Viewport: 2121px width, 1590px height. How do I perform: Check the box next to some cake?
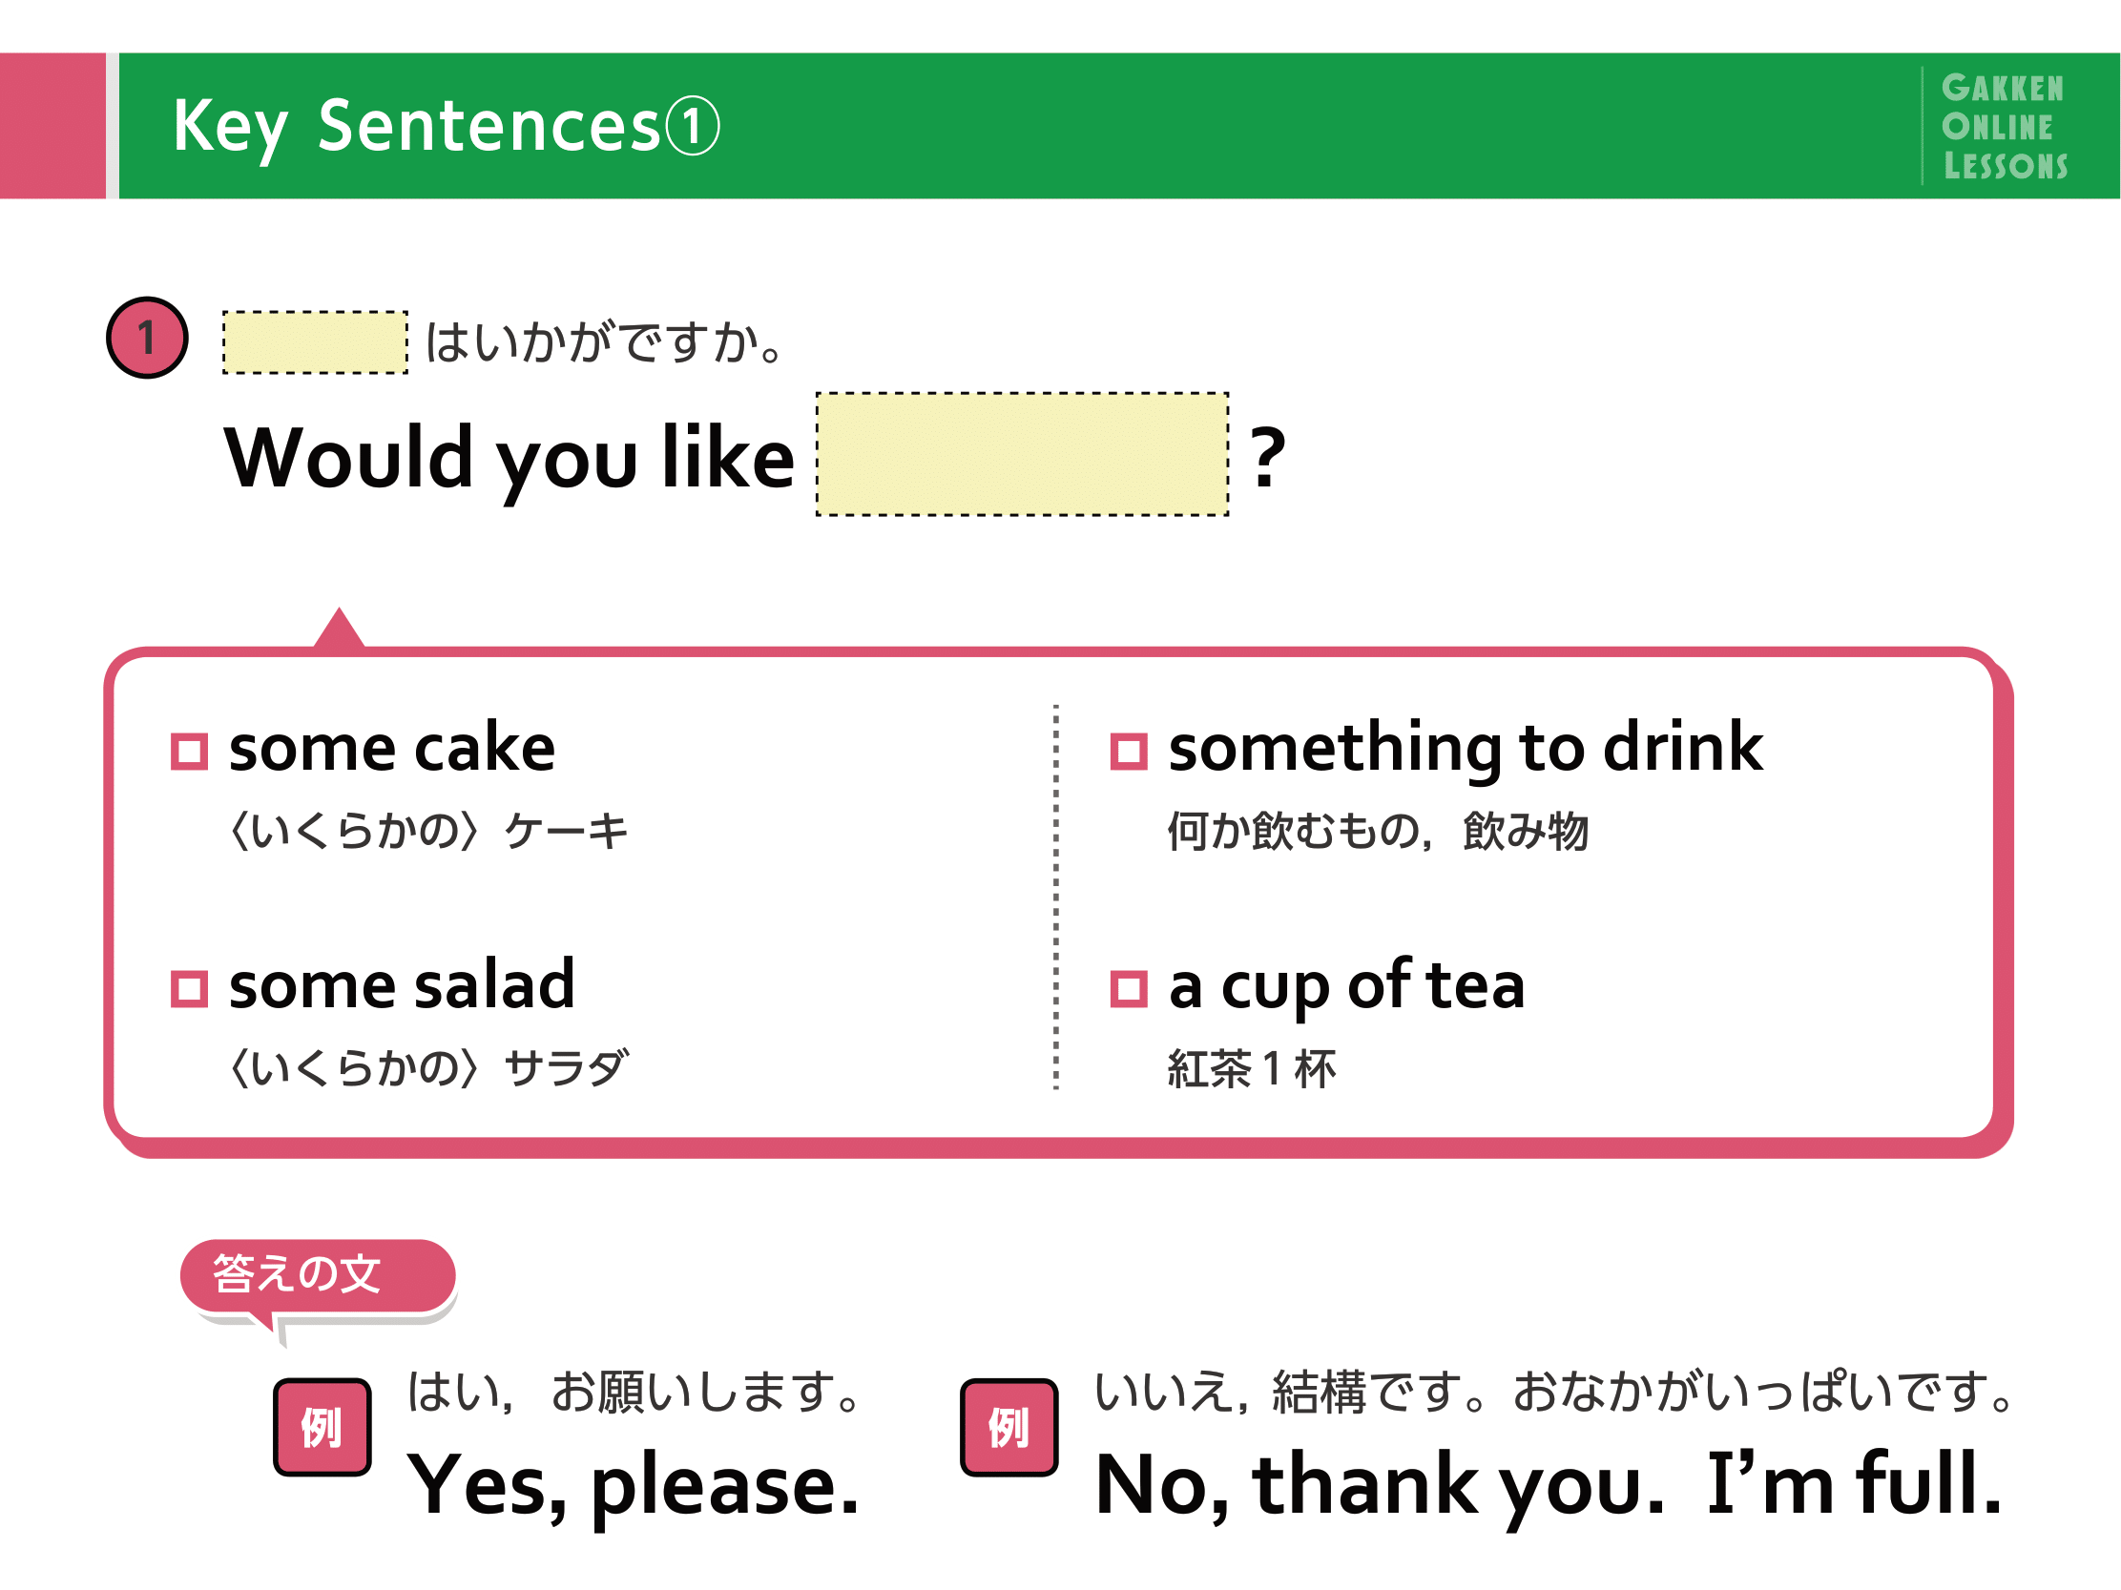coord(189,752)
